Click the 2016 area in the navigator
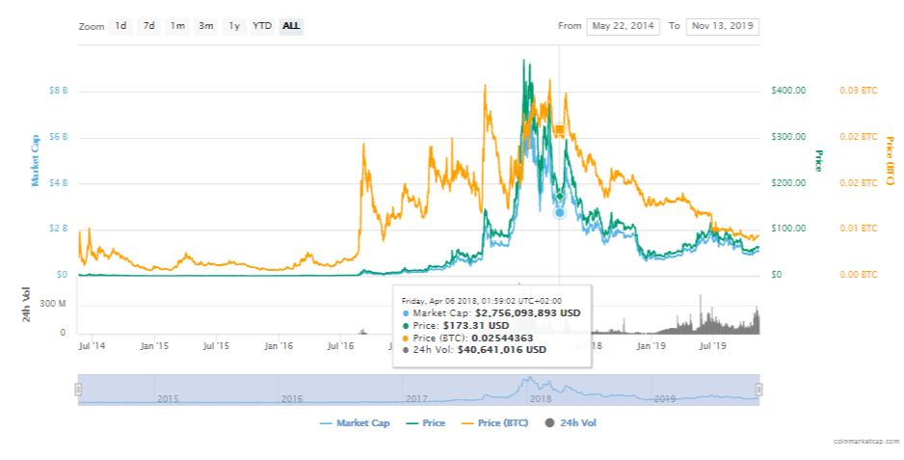This screenshot has height=460, width=904. pos(292,395)
